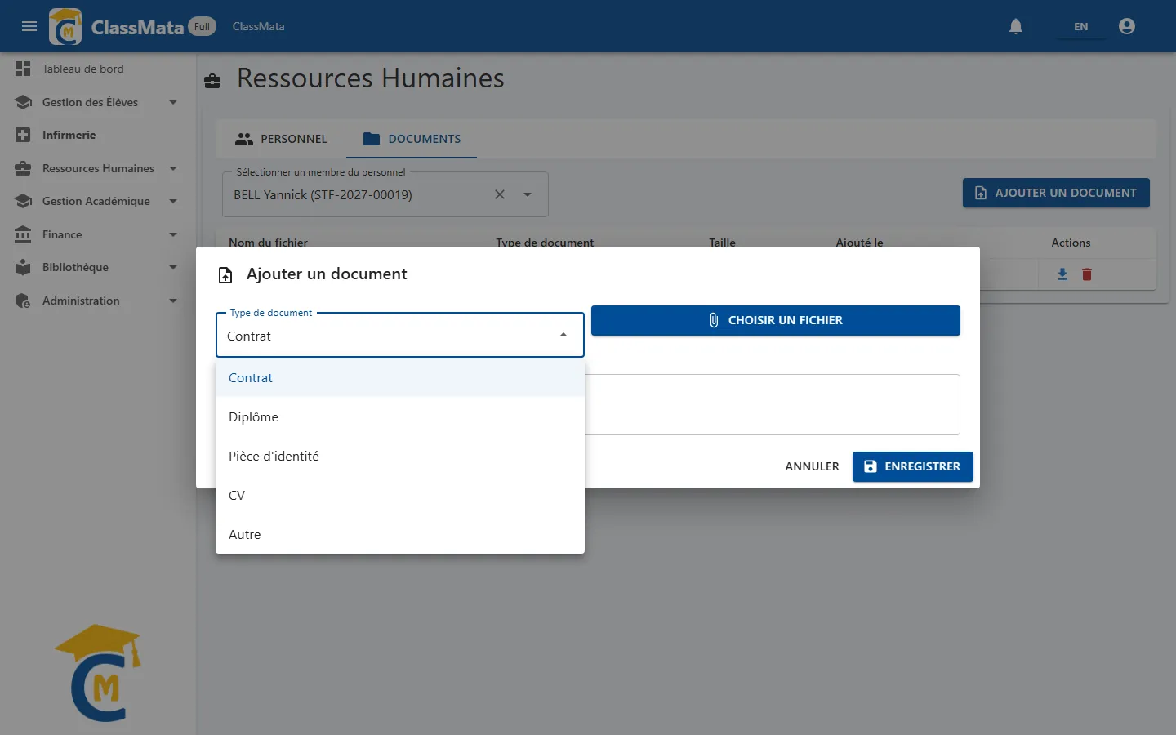Click the ClassMata logo in the header
This screenshot has height=735, width=1176.
click(65, 26)
